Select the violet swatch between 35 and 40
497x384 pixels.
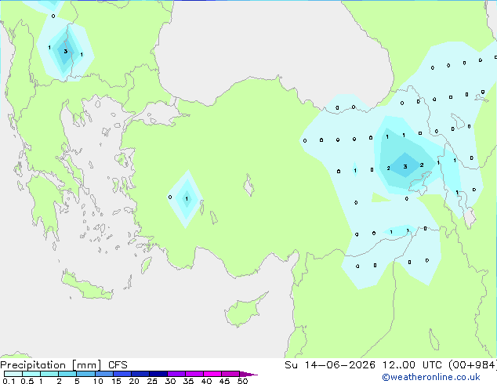pos(194,374)
